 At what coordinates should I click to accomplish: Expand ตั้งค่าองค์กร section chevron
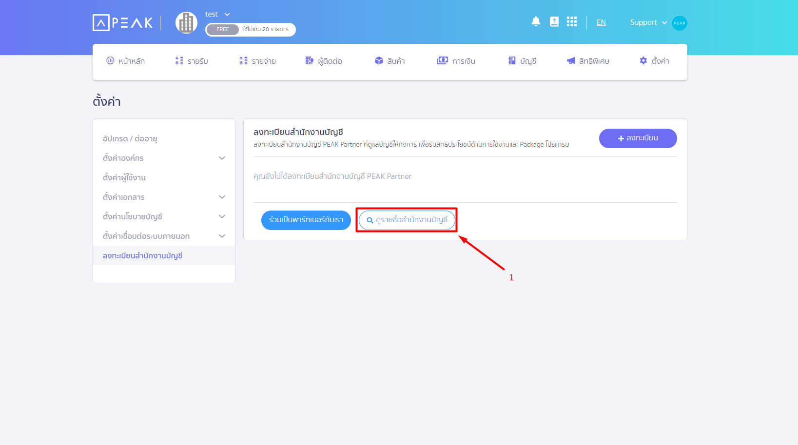pos(222,158)
